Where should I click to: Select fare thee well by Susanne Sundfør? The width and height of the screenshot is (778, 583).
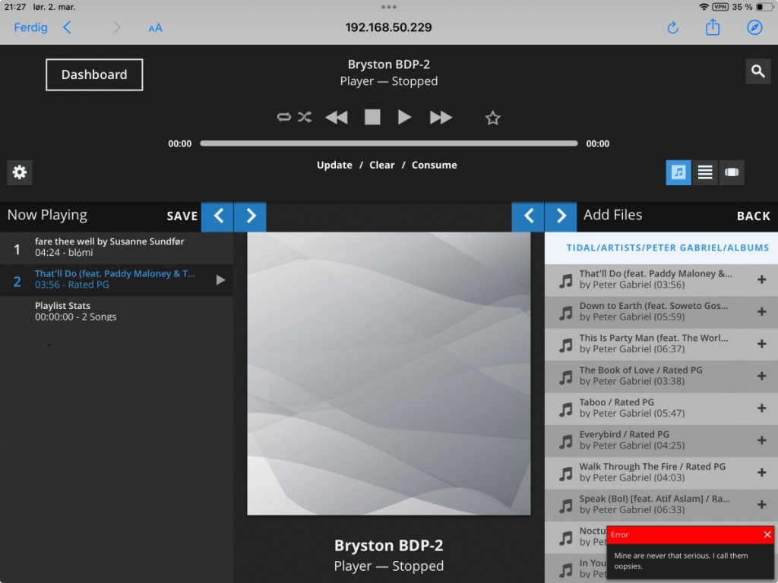pos(116,247)
